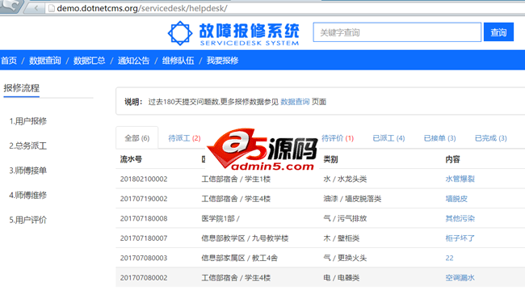Switch to the 待评价 (1) tab
Image resolution: width=525 pixels, height=299 pixels.
tap(338, 138)
